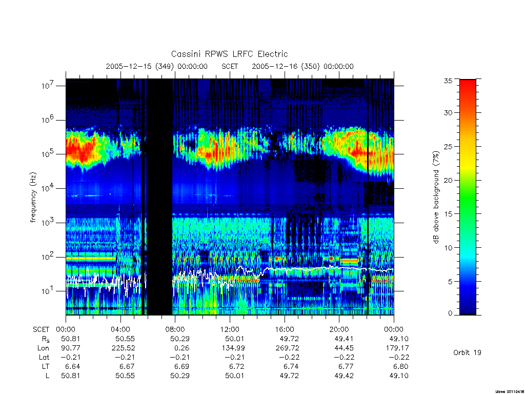This screenshot has height=394, width=525.
Task: Click the Lon value '225.52'
Action: point(123,348)
